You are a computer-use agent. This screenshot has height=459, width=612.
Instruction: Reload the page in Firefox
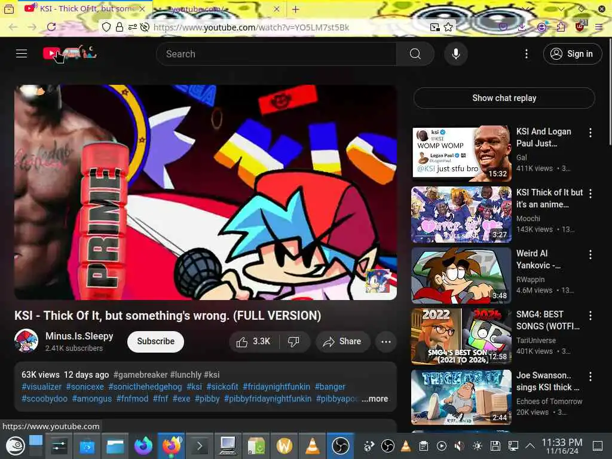click(51, 27)
